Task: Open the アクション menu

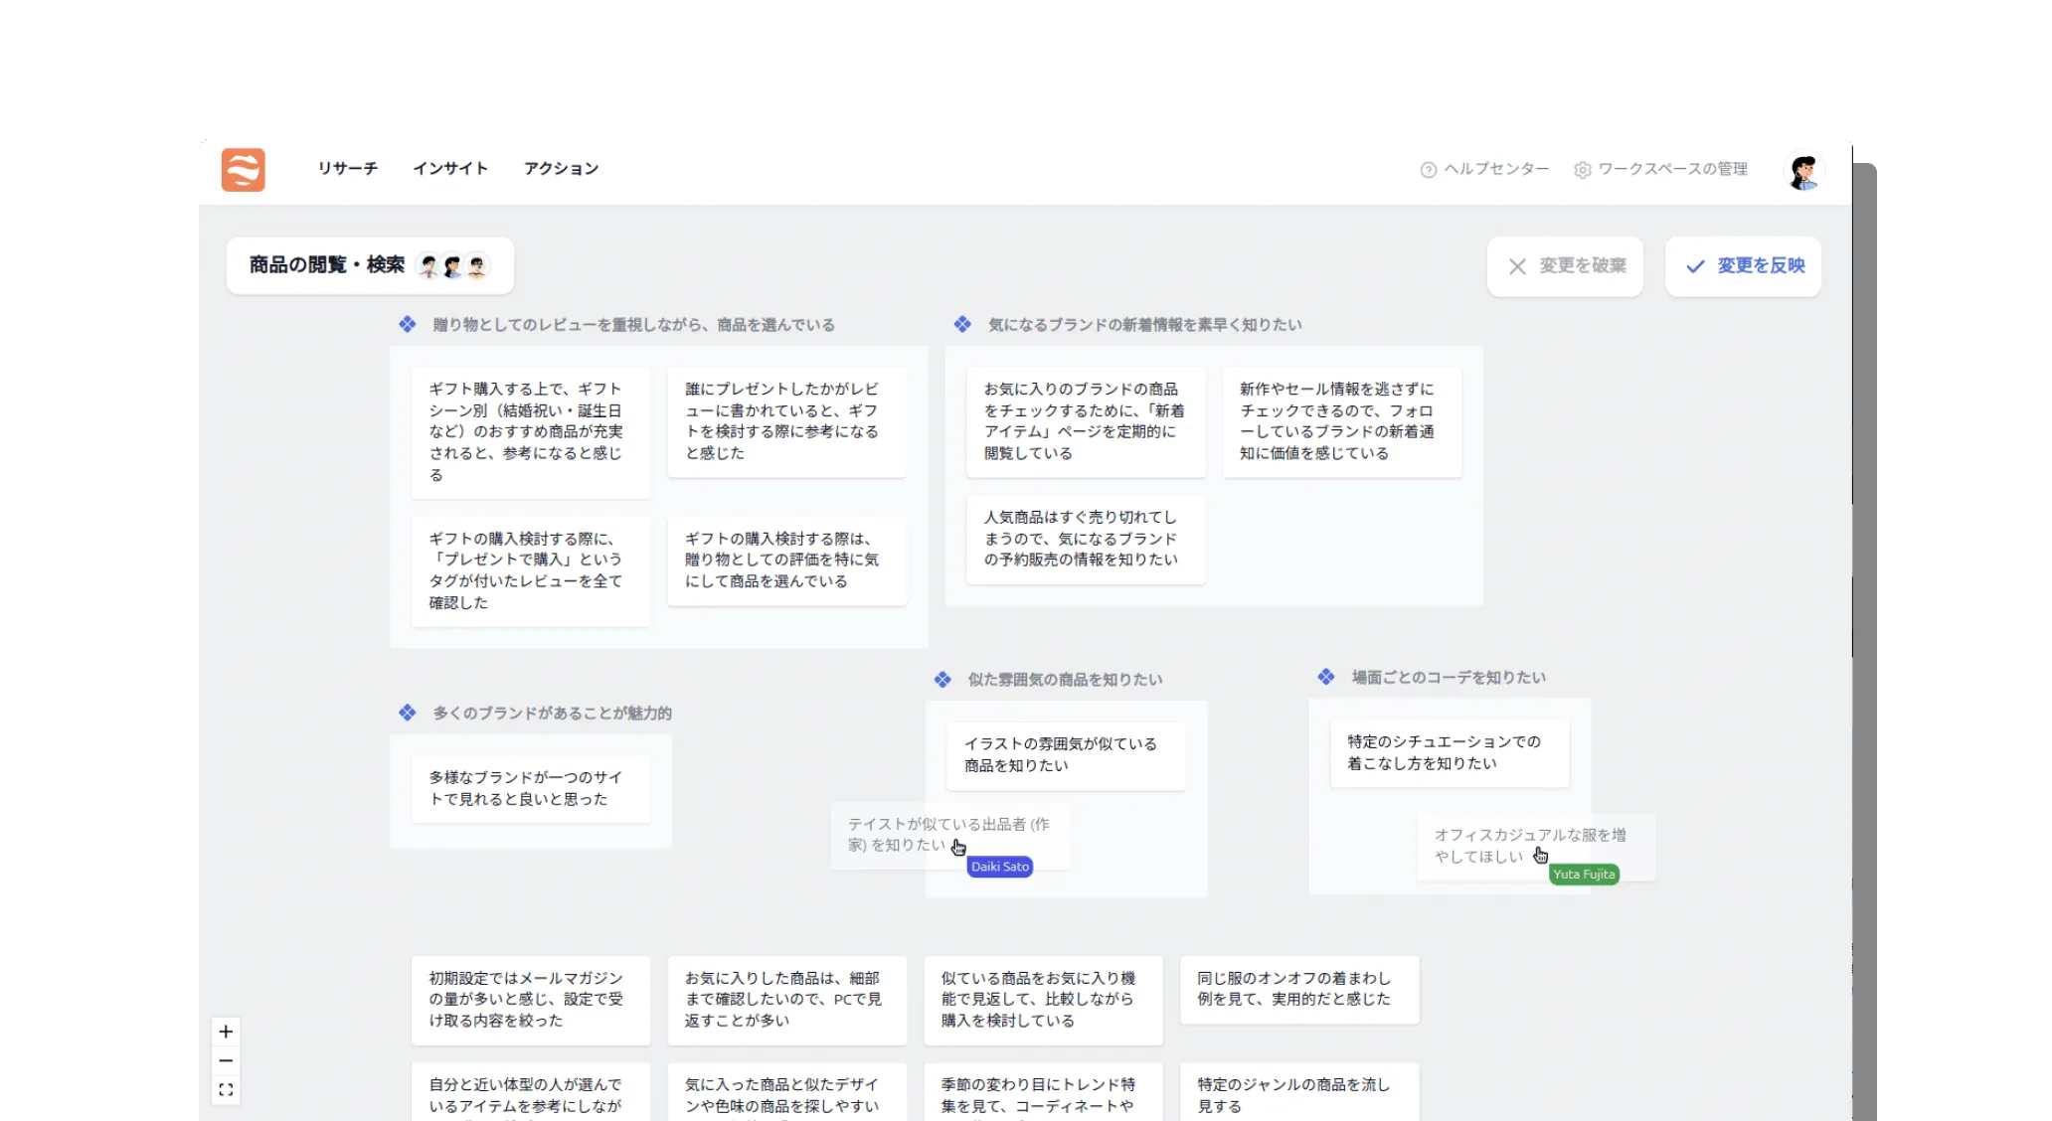Action: (562, 169)
